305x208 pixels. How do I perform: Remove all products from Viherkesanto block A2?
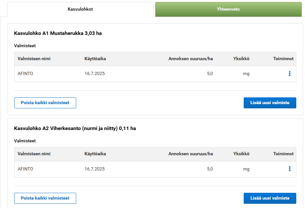[x=45, y=198]
